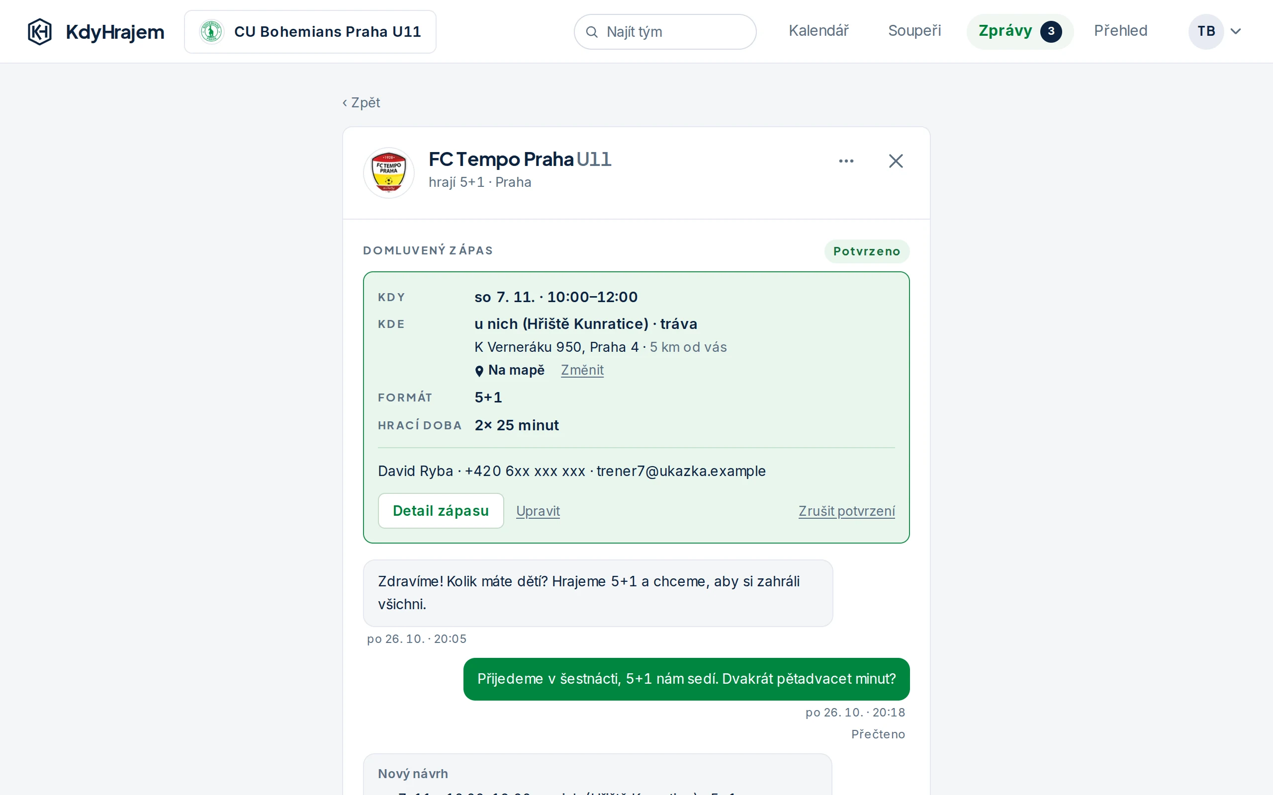Click the TB user avatar
This screenshot has height=795, width=1273.
[x=1206, y=31]
